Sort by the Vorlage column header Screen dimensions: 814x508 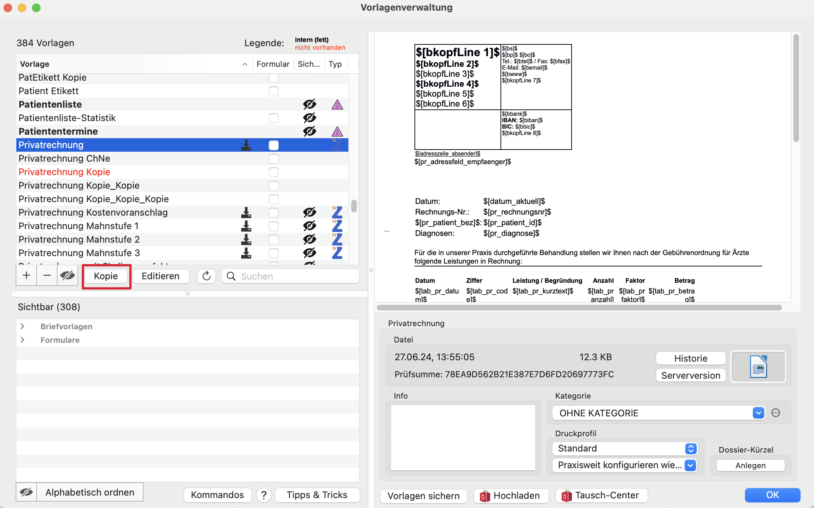click(x=134, y=64)
